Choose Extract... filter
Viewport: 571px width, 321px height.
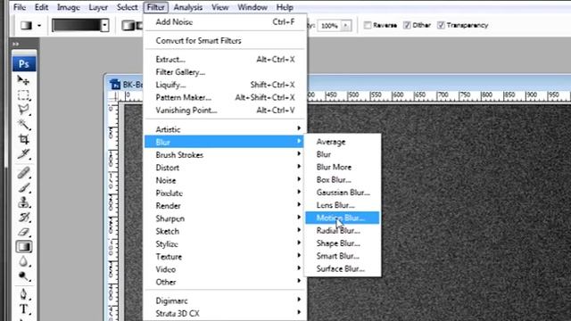click(x=225, y=59)
